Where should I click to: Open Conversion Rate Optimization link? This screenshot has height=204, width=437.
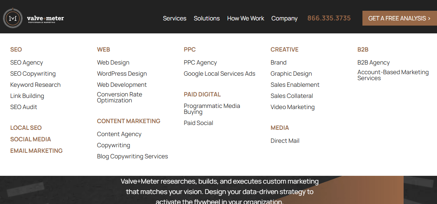tap(119, 97)
